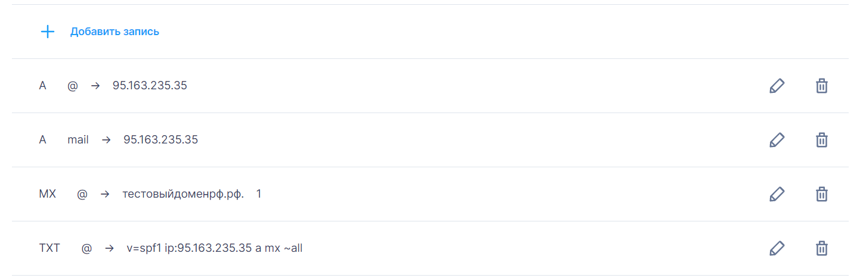Screen dimensions: 866x278
Task: Edit the A record for @ host
Action: click(777, 86)
